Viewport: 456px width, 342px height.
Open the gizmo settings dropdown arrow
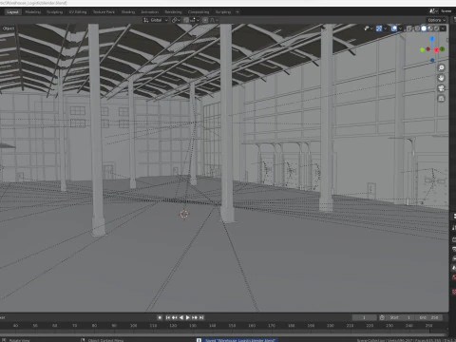pyautogui.click(x=385, y=28)
